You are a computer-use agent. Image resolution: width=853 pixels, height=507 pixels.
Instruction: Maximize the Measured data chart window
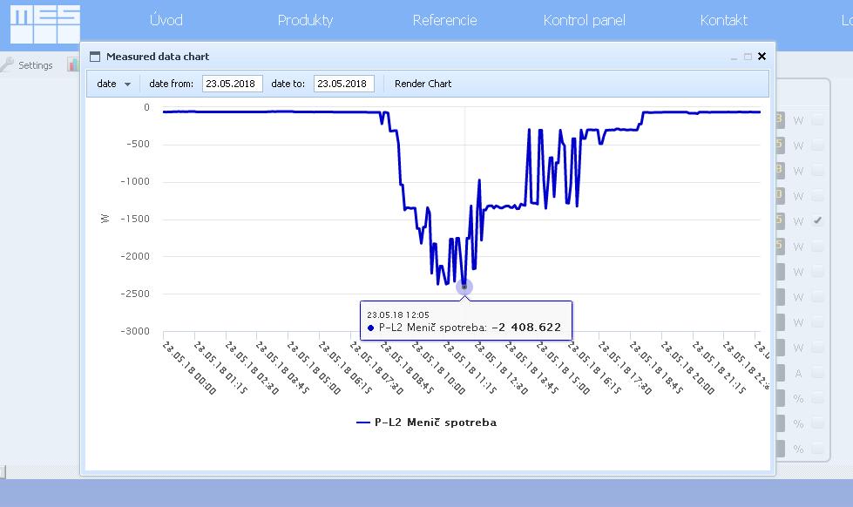748,57
